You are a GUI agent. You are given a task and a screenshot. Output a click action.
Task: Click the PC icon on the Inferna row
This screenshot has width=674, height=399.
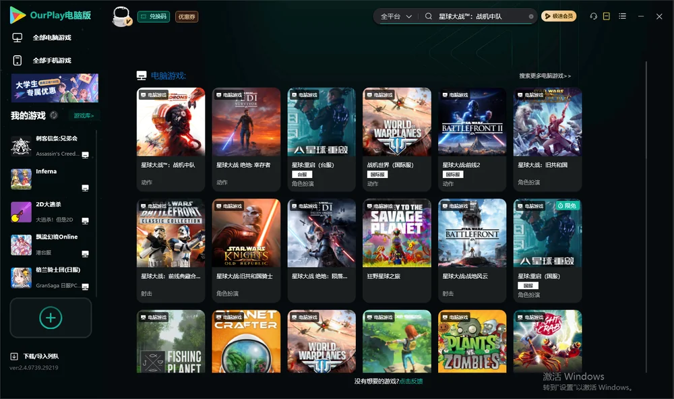tap(85, 188)
